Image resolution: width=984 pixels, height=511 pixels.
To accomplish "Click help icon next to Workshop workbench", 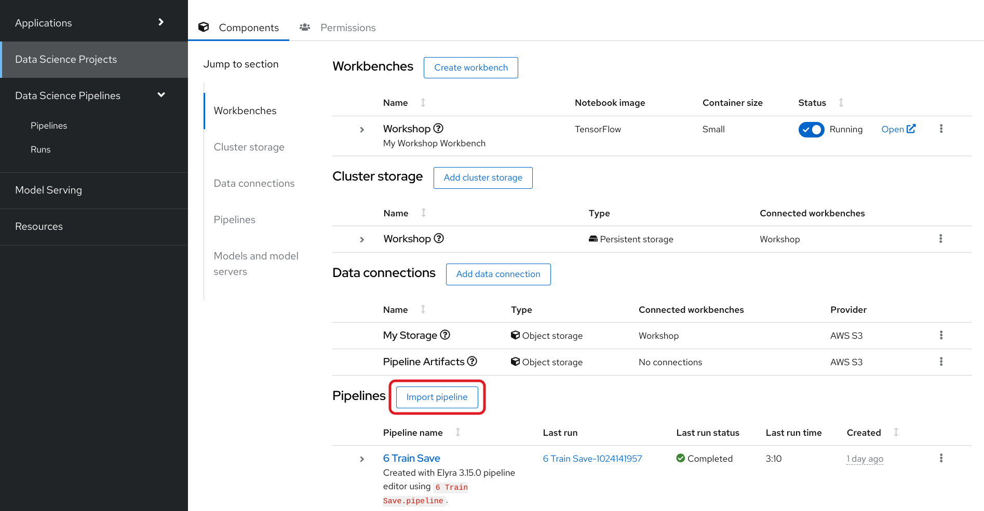I will 438,128.
